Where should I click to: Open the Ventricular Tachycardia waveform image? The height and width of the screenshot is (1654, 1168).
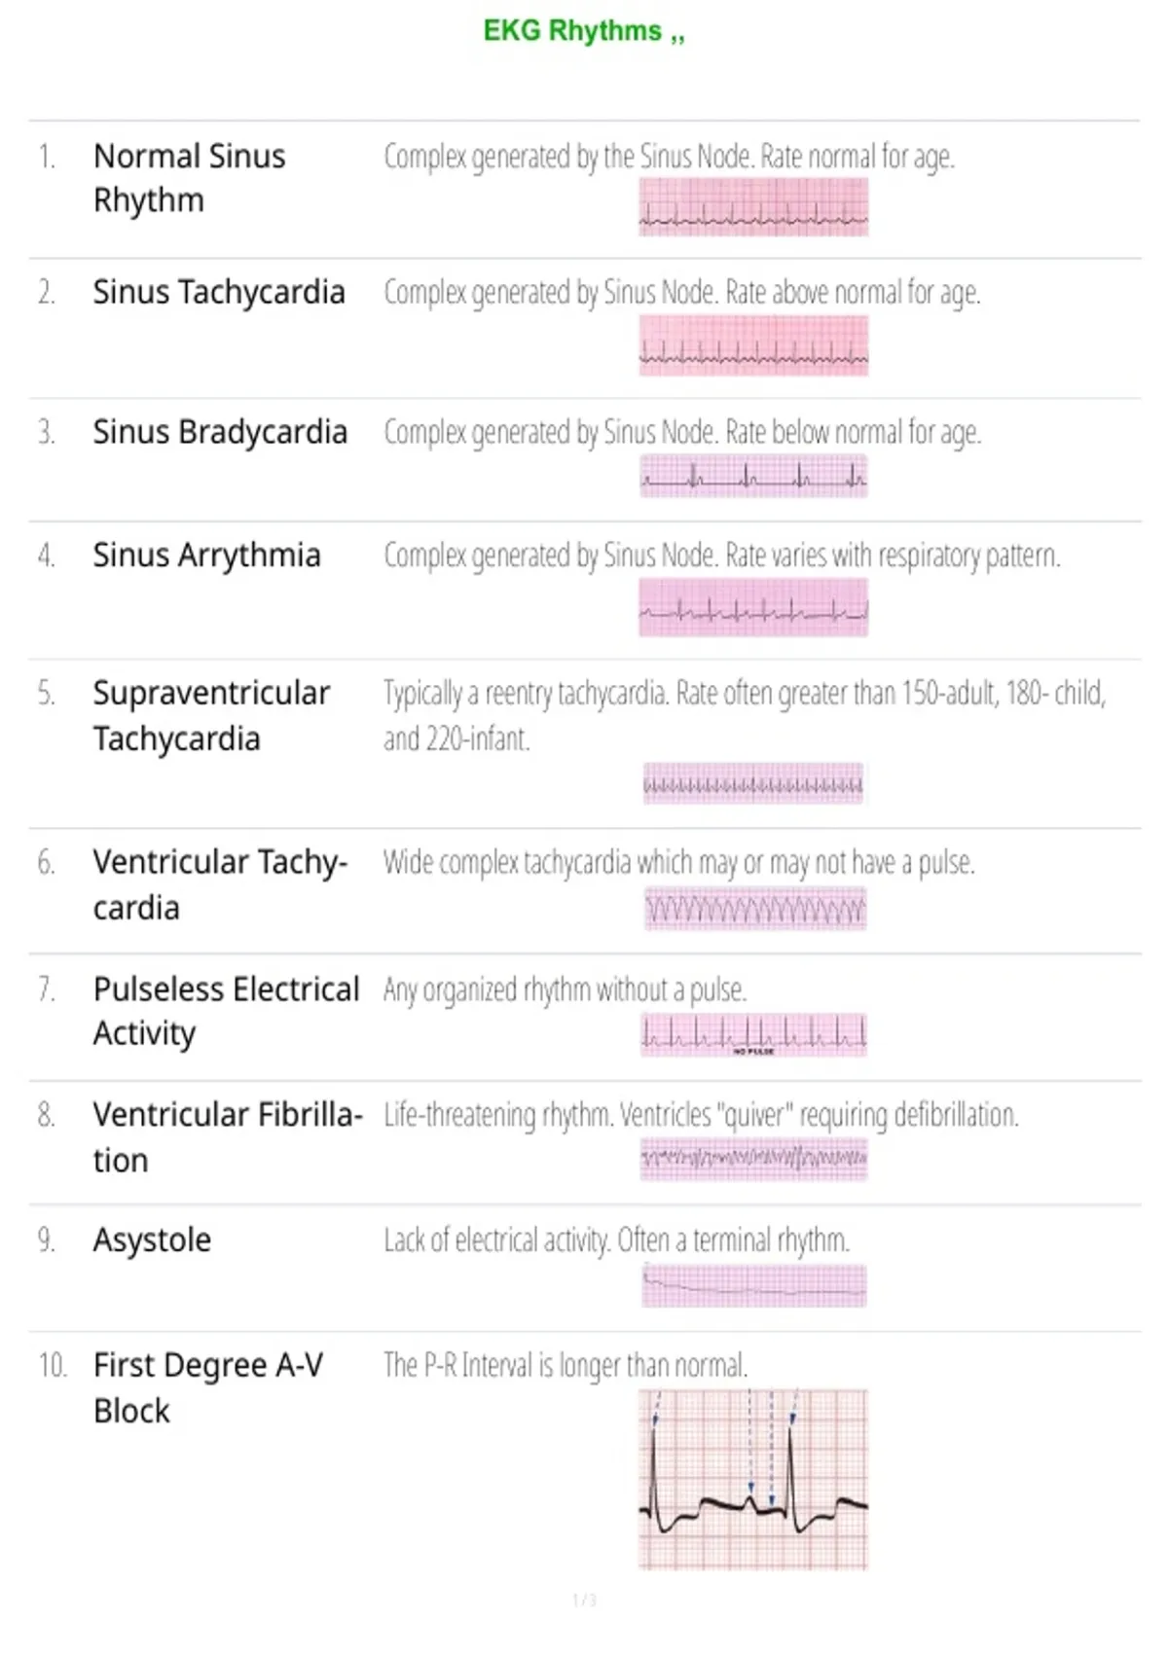click(x=755, y=910)
